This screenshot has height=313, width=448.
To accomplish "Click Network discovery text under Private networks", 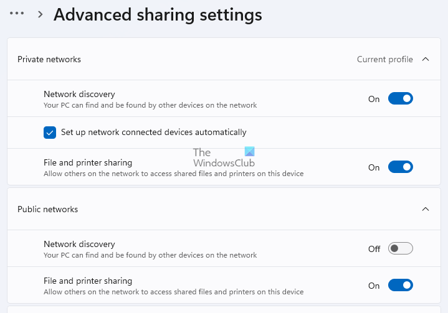I will [x=79, y=94].
